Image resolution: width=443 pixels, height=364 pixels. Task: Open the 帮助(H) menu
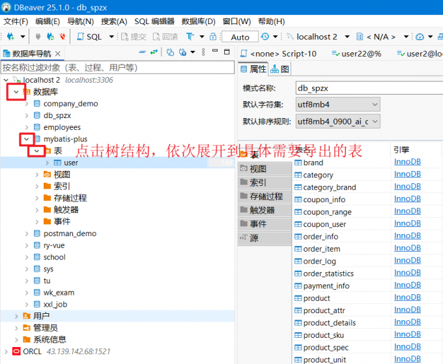pyautogui.click(x=272, y=22)
